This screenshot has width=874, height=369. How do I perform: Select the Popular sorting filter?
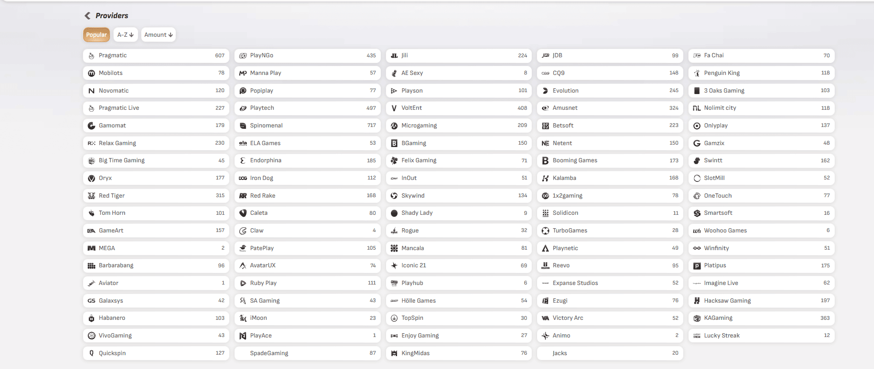point(97,35)
